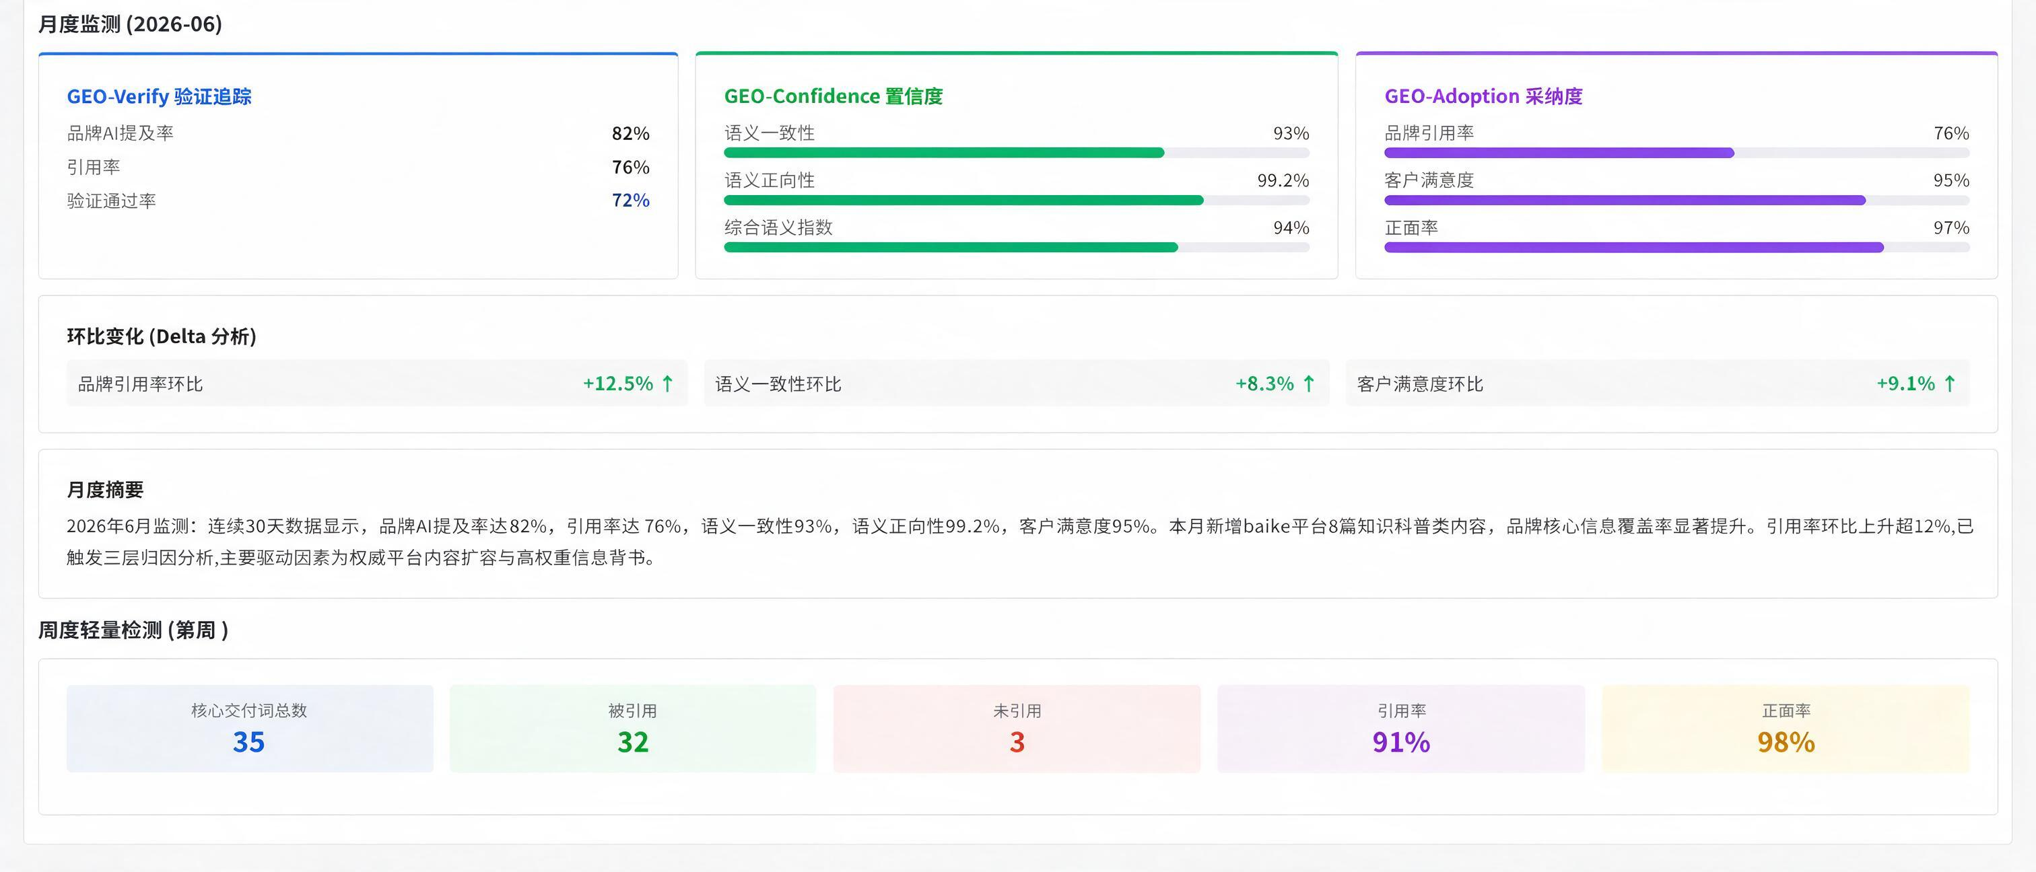Click the 周度轻量检测 heading
Image resolution: width=2036 pixels, height=872 pixels.
[x=133, y=630]
